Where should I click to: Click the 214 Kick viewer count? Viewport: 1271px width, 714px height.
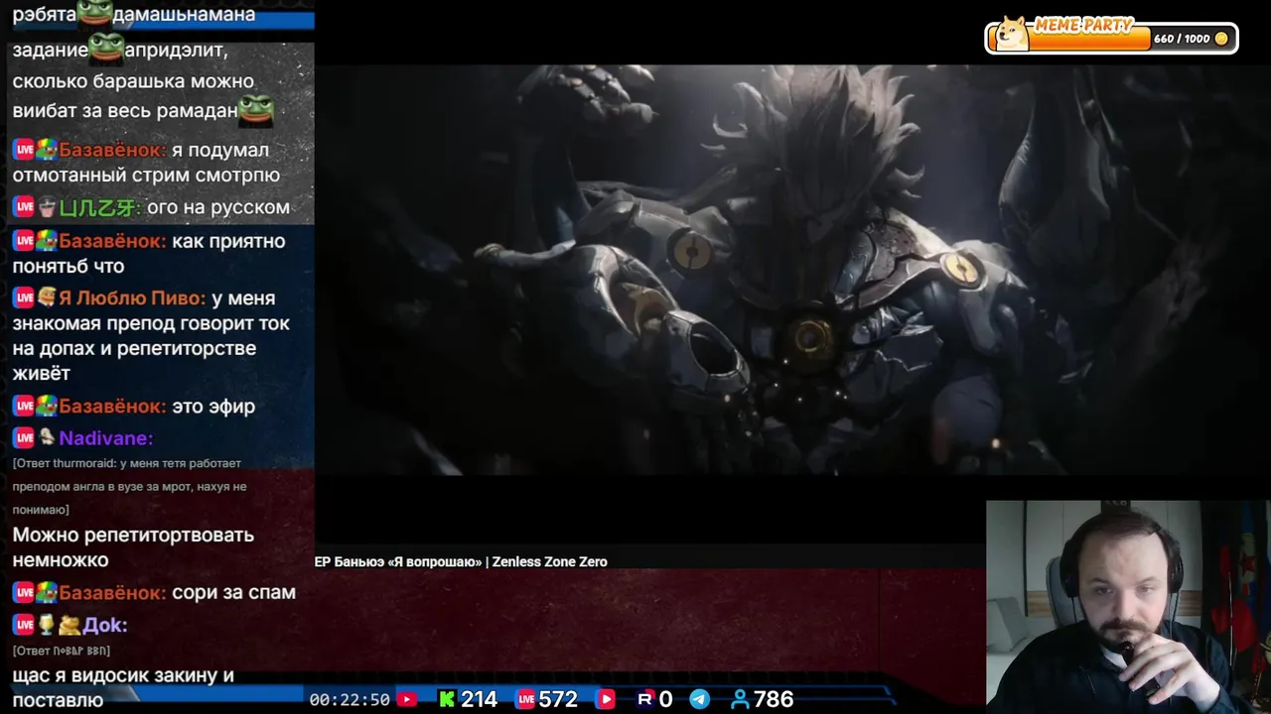(479, 699)
